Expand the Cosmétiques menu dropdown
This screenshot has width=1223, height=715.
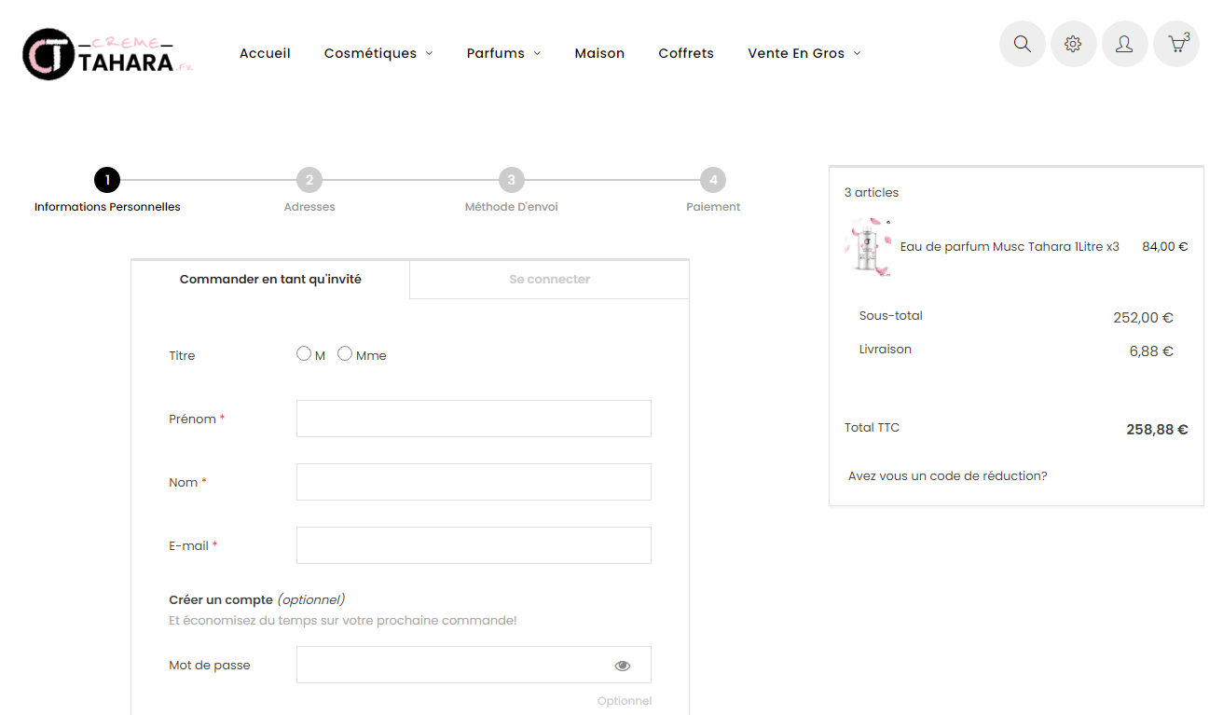(x=378, y=53)
